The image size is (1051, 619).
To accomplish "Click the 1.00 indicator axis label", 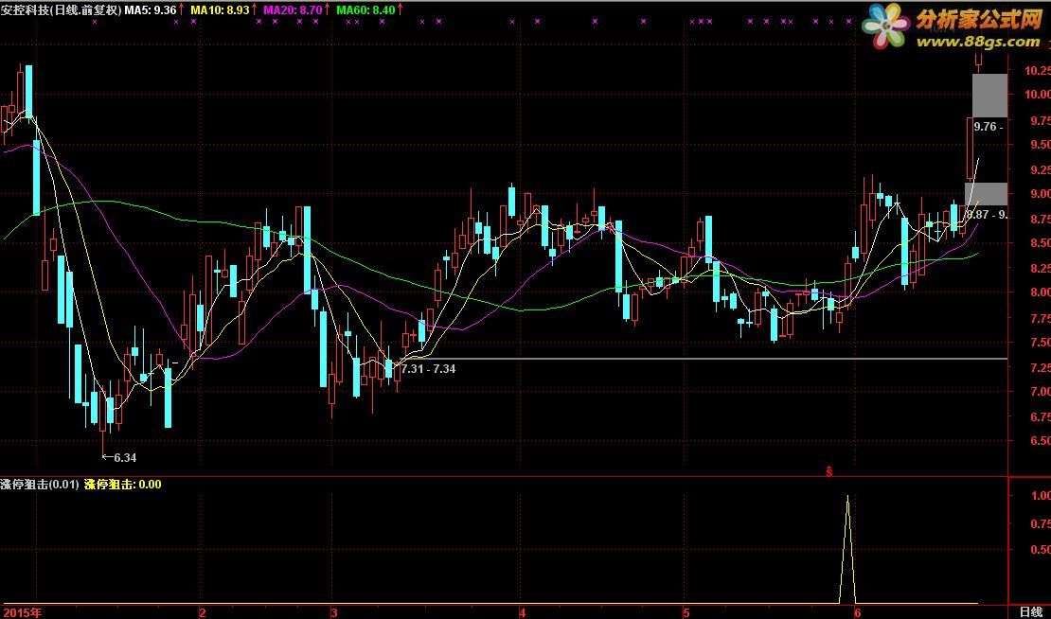I will coord(1041,496).
